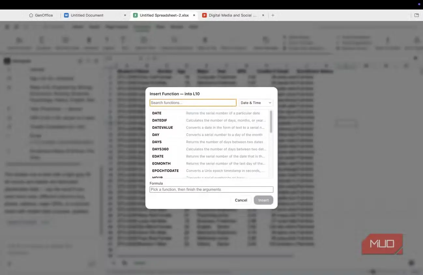Cancel the Insert Function dialog

[x=241, y=200]
